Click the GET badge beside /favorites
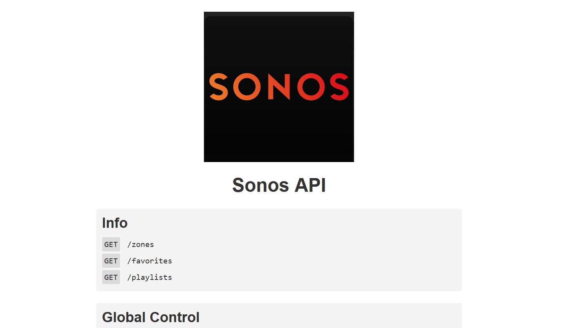Image resolution: width=583 pixels, height=328 pixels. [111, 261]
